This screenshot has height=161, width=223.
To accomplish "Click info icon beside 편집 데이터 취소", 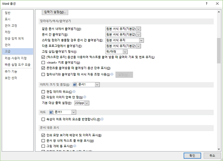I will point(74,92).
